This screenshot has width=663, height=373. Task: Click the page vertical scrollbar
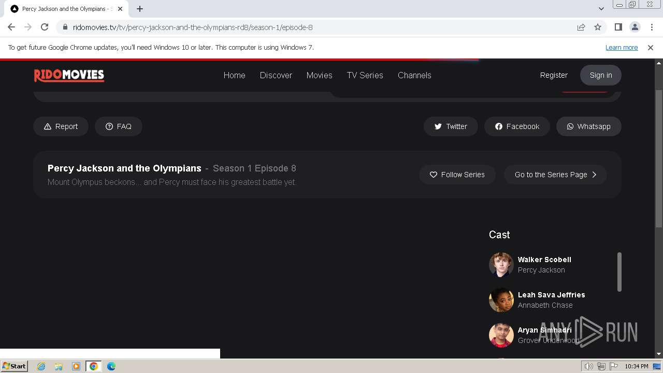pos(659,158)
